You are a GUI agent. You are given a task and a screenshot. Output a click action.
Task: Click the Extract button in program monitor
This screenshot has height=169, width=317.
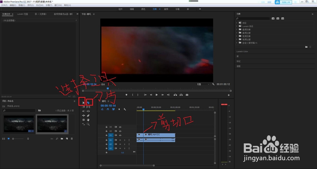[x=181, y=95]
